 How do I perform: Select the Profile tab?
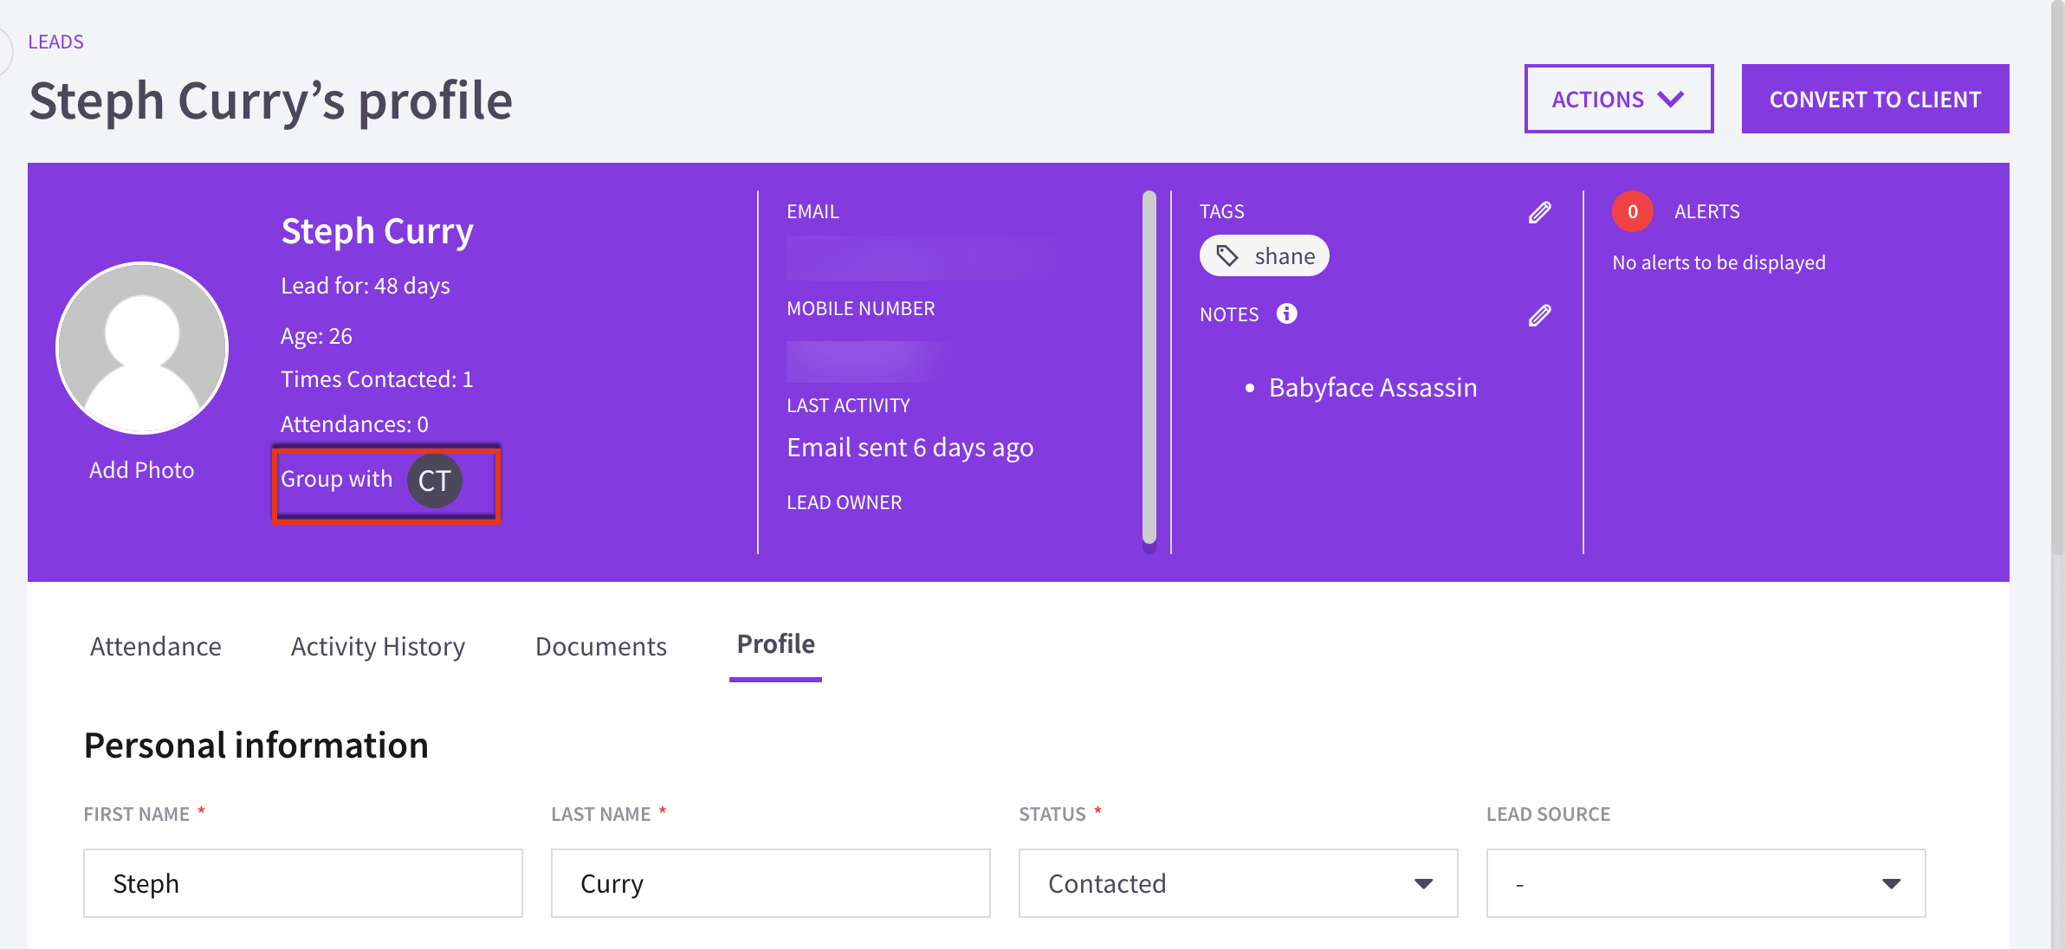[775, 644]
